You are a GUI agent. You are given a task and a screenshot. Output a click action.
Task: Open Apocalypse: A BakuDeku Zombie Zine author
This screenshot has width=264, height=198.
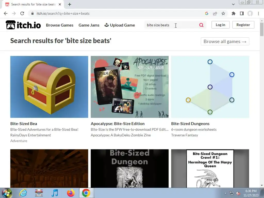click(121, 135)
